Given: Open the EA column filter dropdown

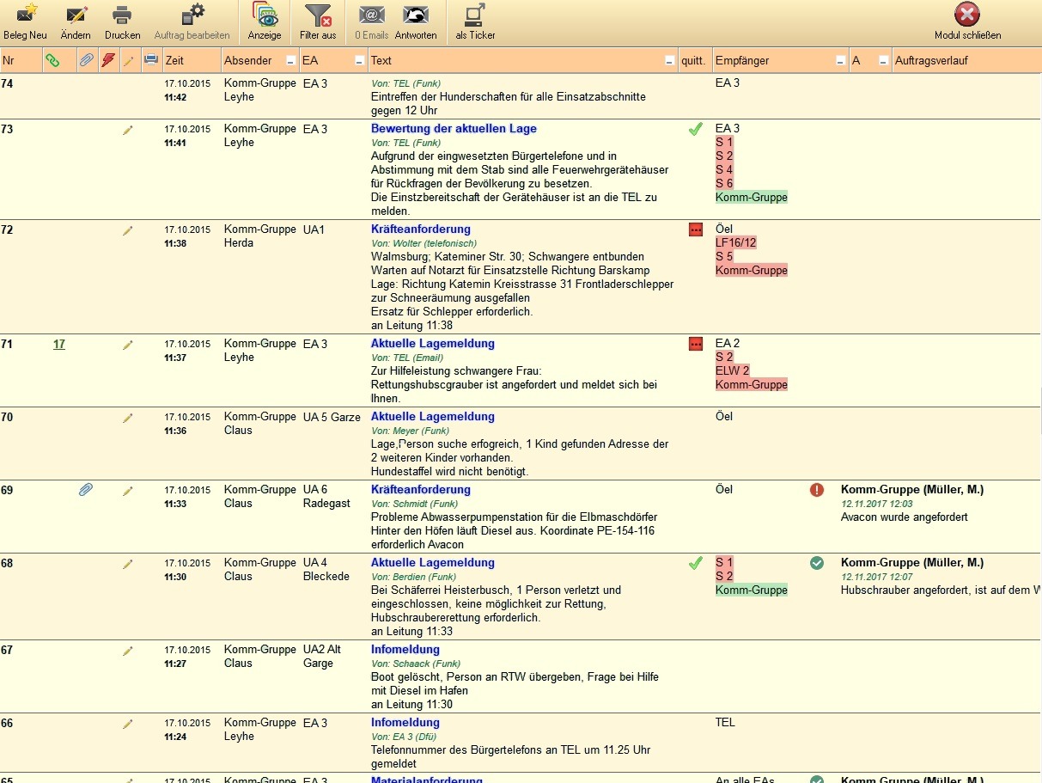Looking at the screenshot, I should pyautogui.click(x=359, y=61).
